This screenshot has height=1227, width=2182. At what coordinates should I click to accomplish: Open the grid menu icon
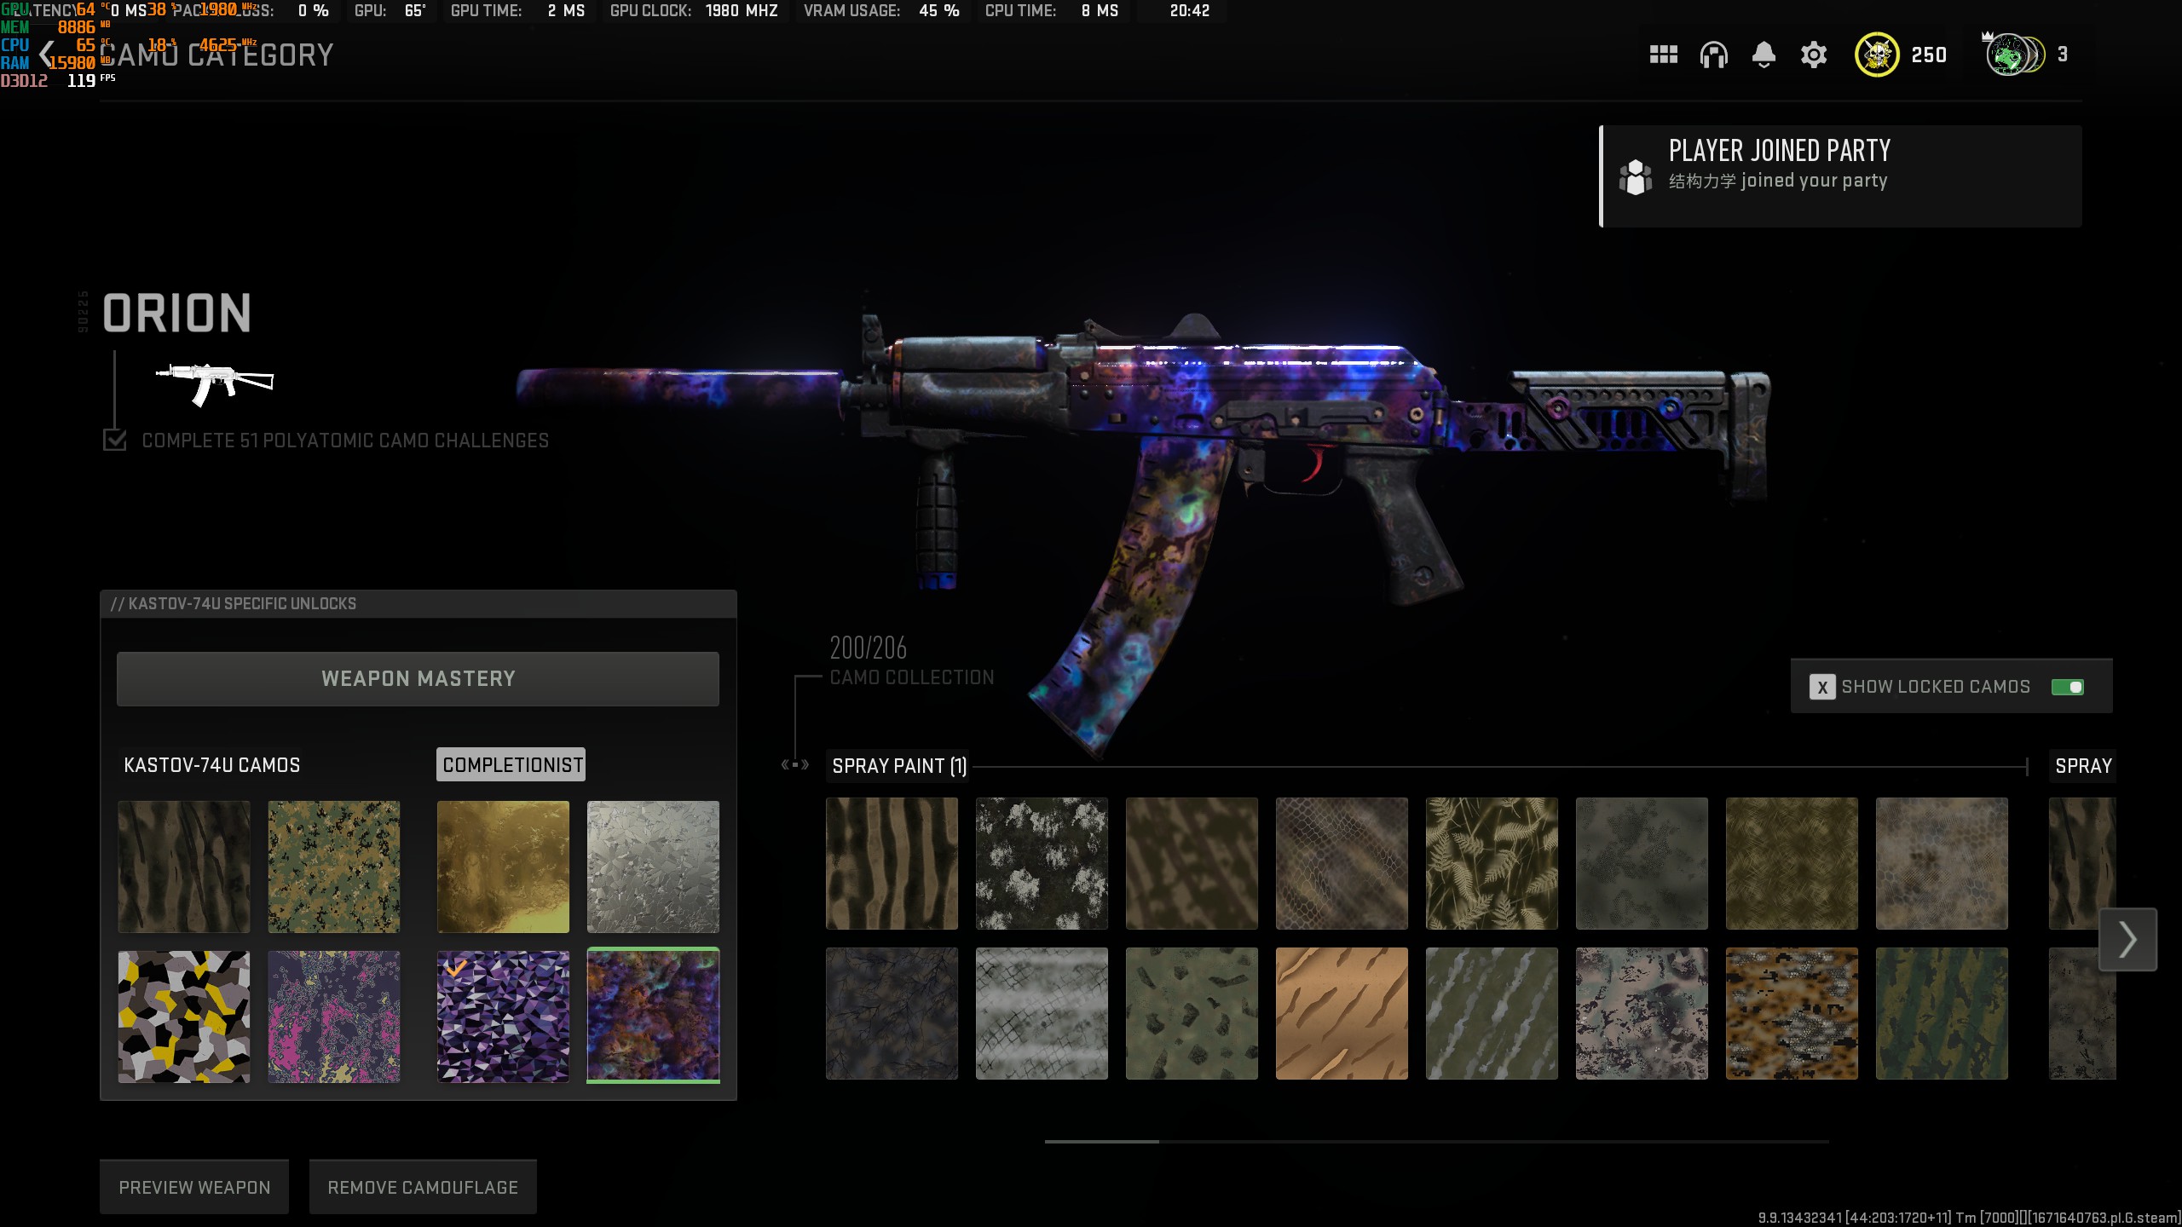pyautogui.click(x=1663, y=55)
